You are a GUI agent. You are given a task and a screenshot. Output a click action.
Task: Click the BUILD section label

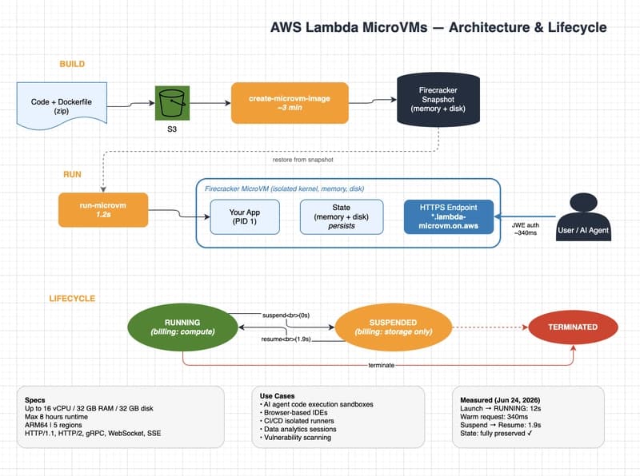click(x=72, y=64)
